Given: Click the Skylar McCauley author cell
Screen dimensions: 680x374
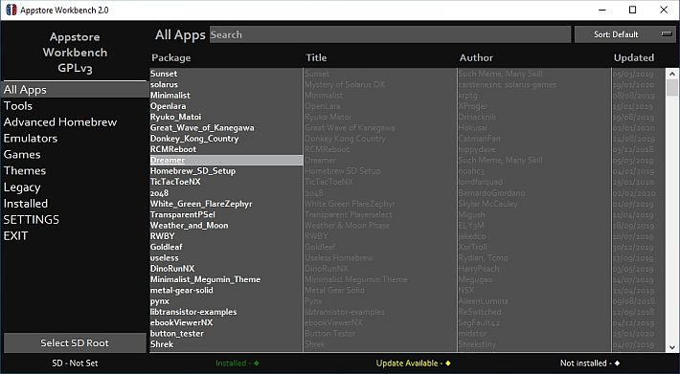Looking at the screenshot, I should (487, 204).
